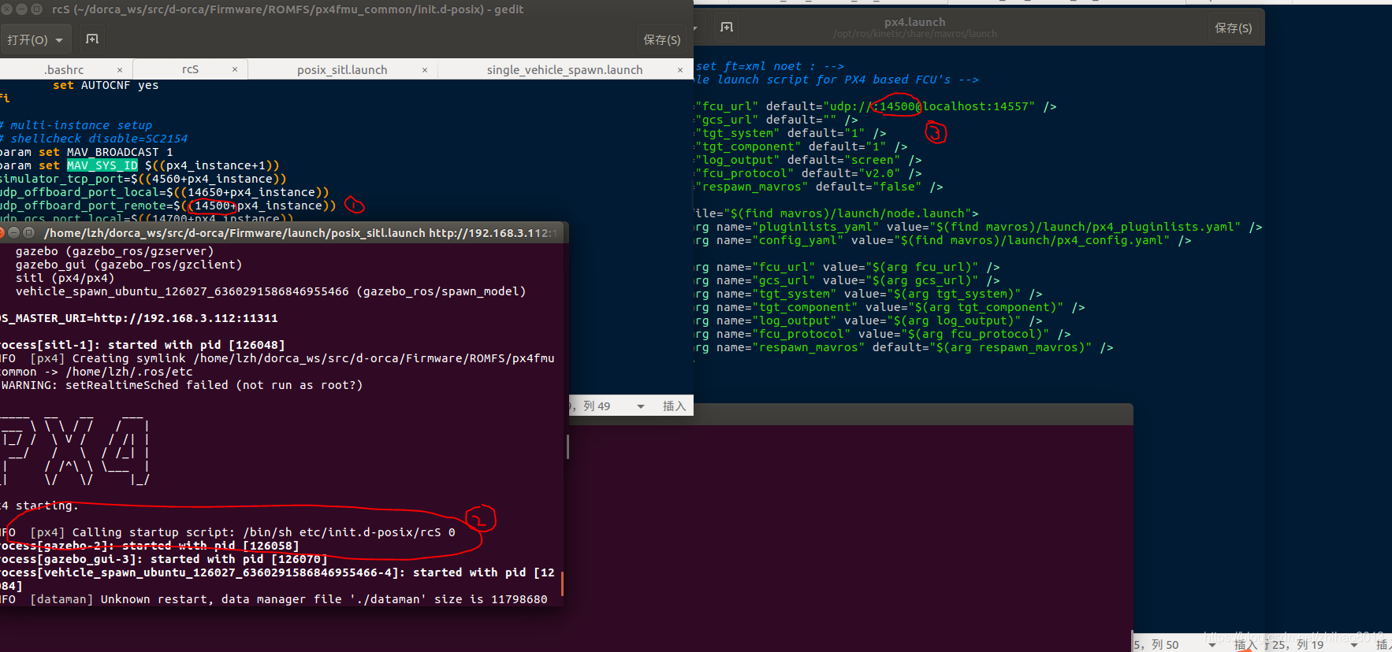Click the rcS gedit window title bar

click(288, 9)
